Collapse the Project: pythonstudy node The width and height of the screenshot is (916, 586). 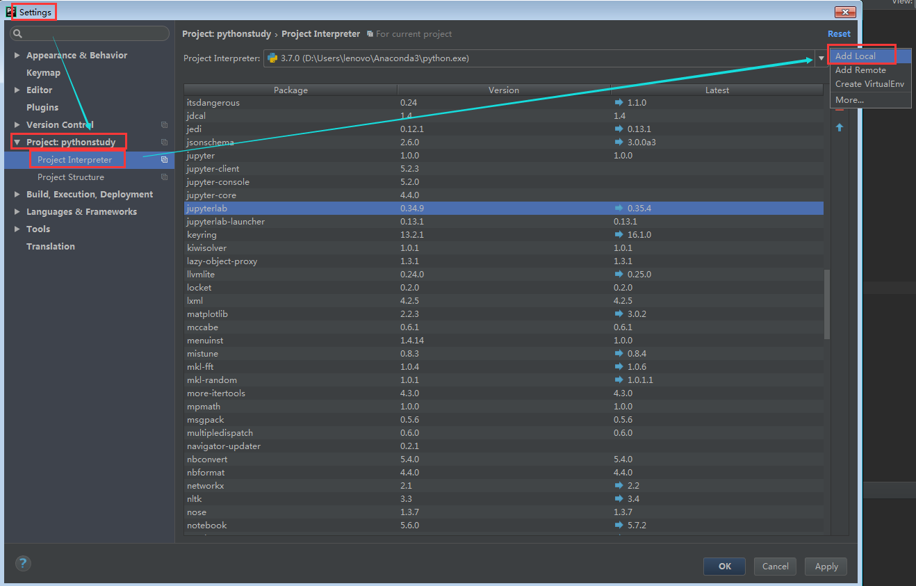[x=17, y=143]
